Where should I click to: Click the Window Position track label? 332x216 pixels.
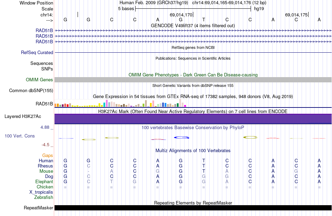coord(36,3)
